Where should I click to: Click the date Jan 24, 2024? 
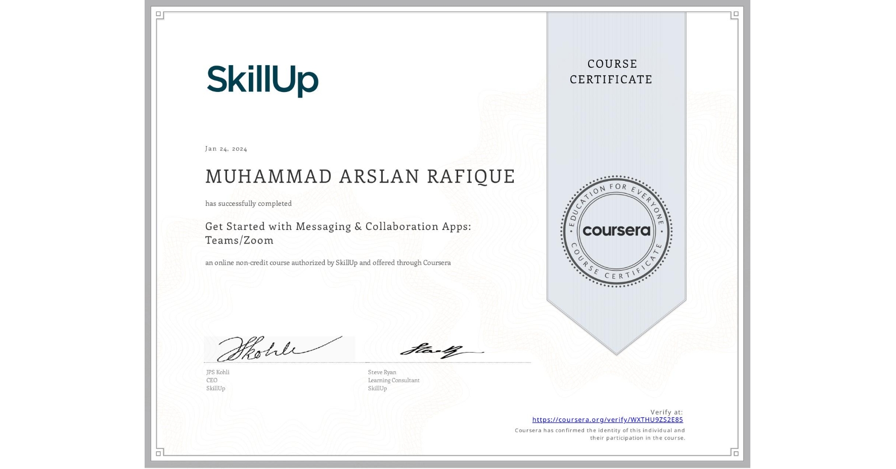click(226, 148)
